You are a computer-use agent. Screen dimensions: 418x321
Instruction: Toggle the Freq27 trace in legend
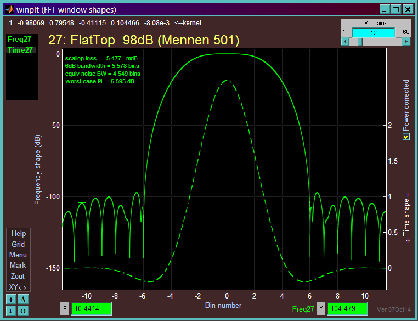tap(19, 40)
